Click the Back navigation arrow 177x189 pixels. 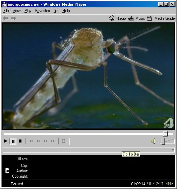tap(5, 18)
